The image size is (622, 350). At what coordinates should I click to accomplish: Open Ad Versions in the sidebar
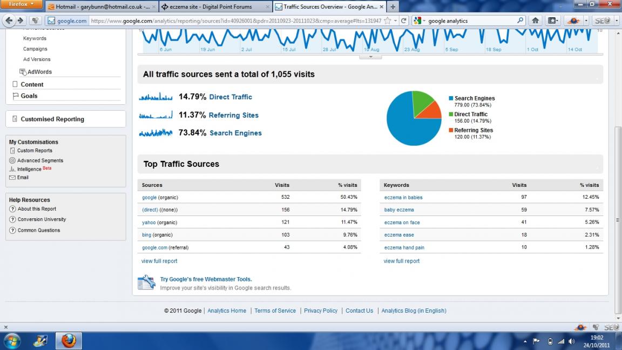[37, 59]
